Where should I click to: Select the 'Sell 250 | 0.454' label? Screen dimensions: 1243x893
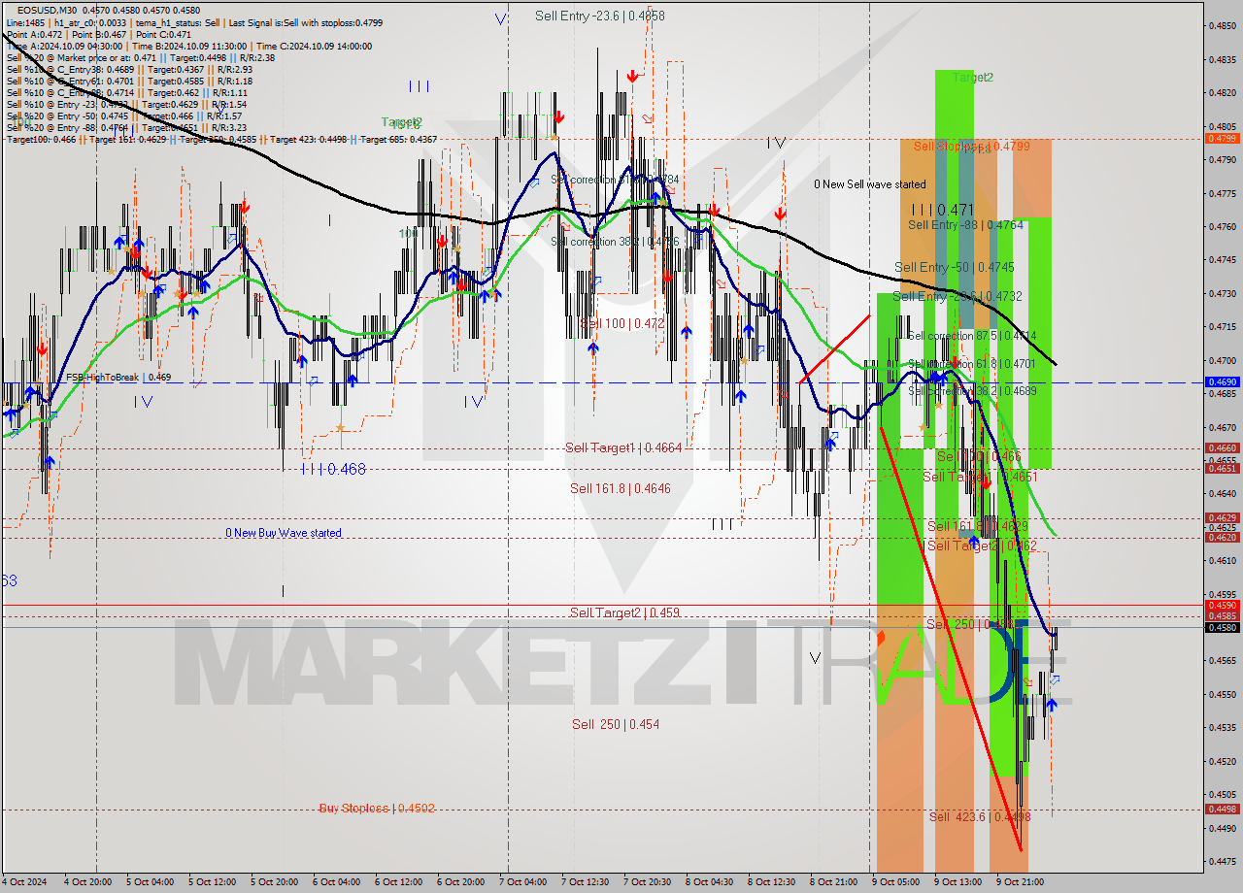(x=616, y=724)
